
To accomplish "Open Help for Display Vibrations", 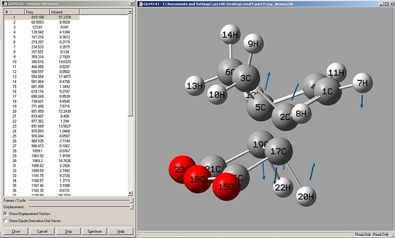I will (121, 231).
